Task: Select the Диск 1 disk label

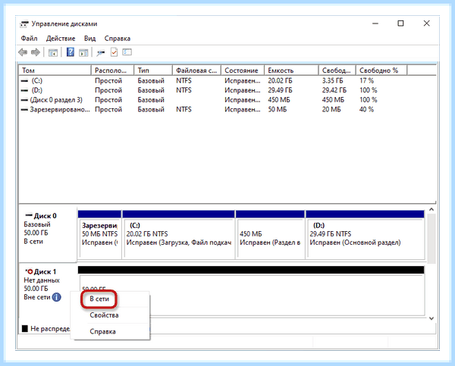Action: [45, 272]
